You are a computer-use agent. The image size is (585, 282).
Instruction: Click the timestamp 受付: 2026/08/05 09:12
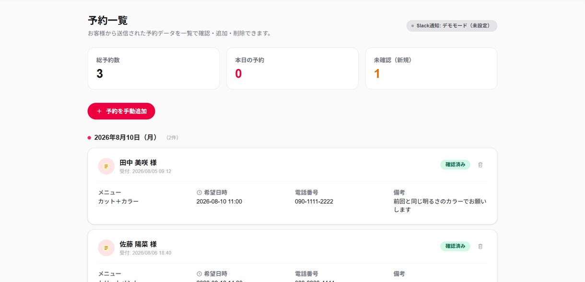click(x=145, y=171)
